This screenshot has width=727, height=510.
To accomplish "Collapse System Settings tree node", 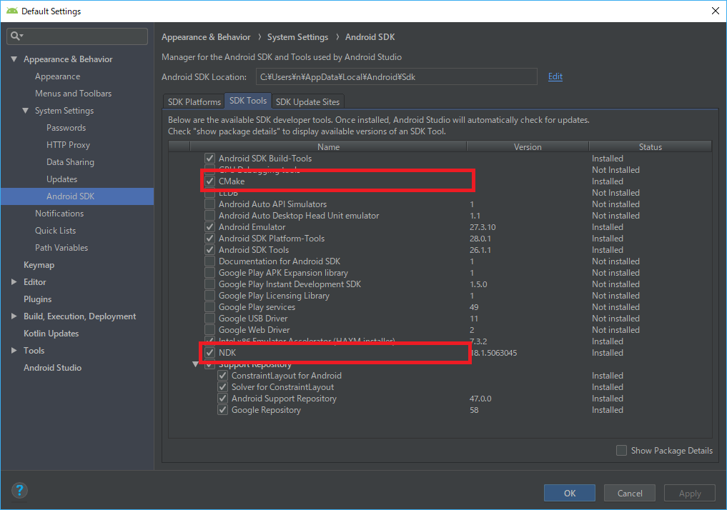I will (26, 110).
